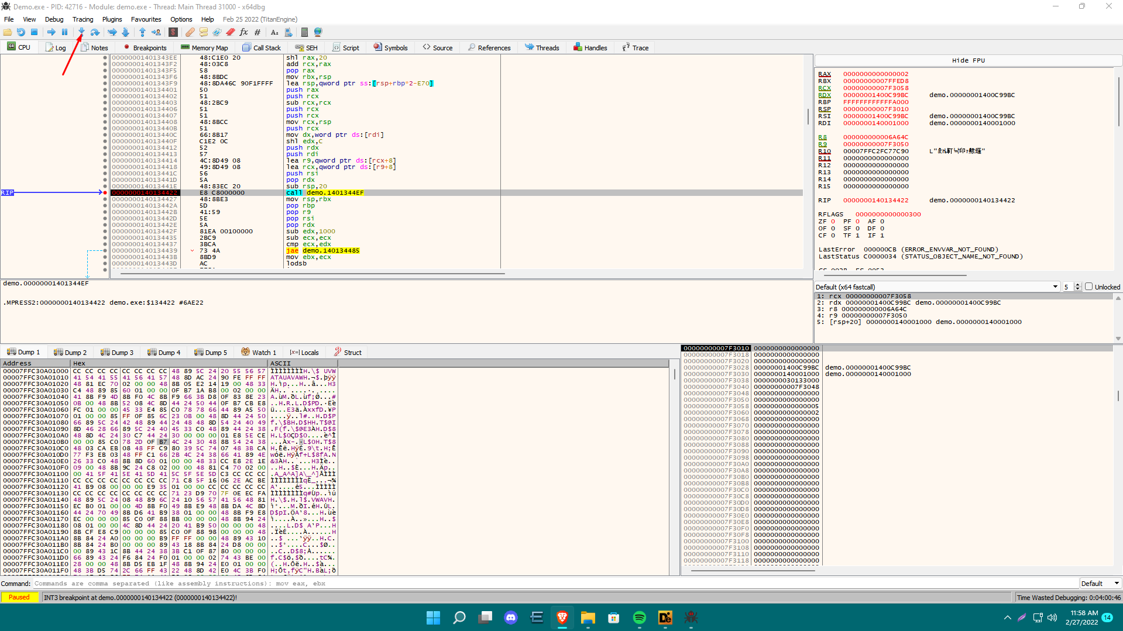Open the labels tag icon
This screenshot has width=1123, height=631.
click(217, 32)
